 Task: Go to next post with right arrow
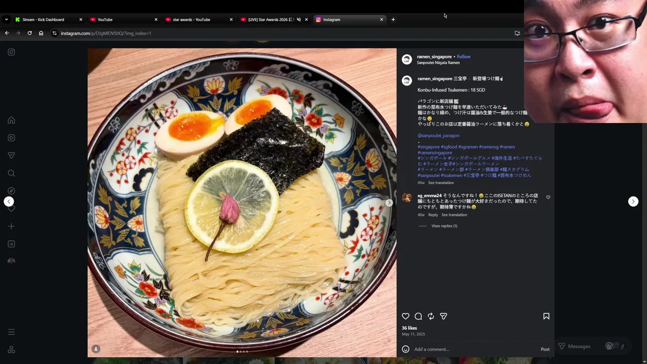[x=633, y=201]
